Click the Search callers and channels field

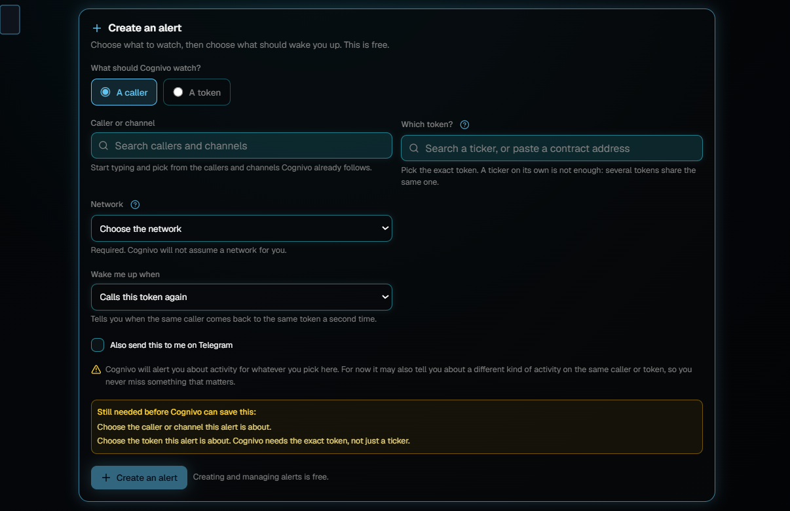point(242,145)
